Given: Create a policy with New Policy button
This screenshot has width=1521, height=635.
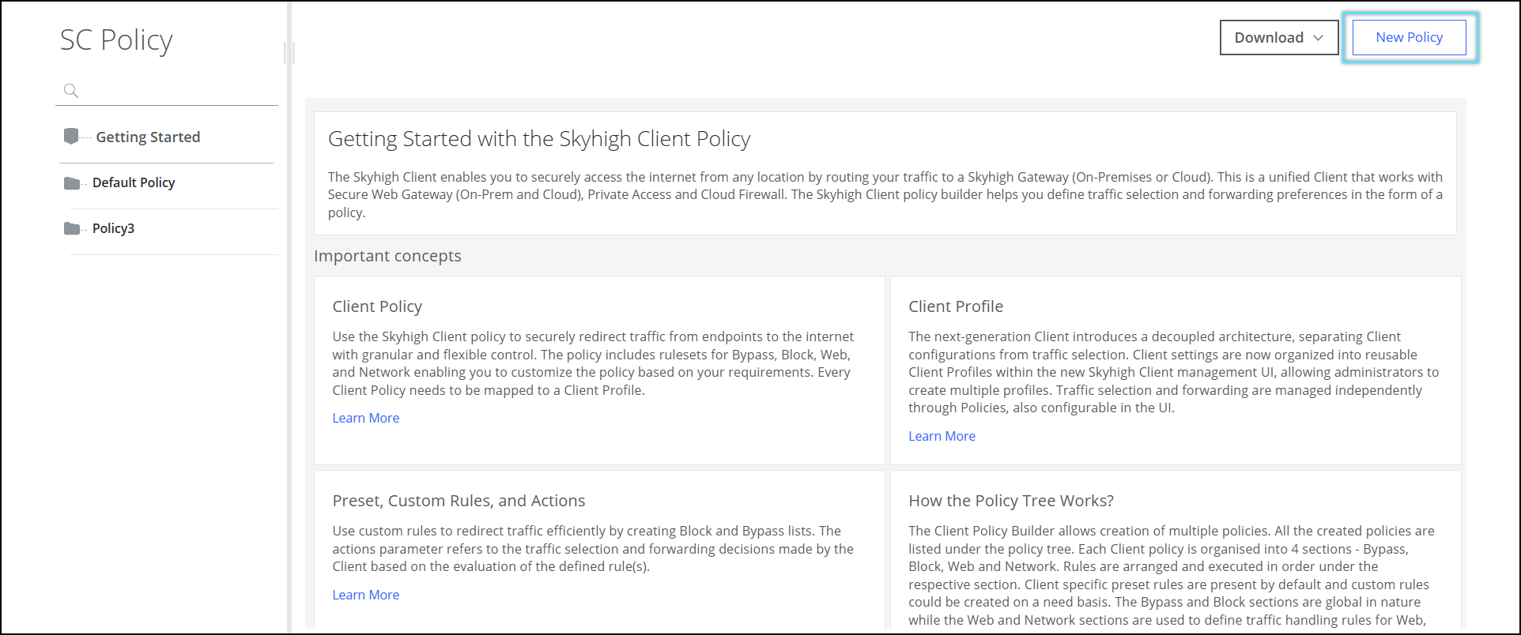Looking at the screenshot, I should [x=1409, y=38].
